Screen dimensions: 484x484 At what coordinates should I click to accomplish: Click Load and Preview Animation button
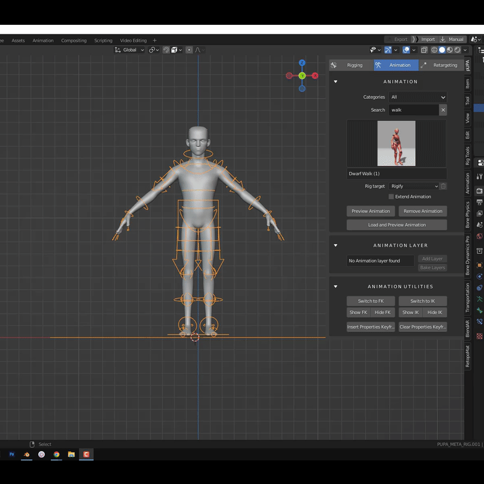click(x=397, y=225)
